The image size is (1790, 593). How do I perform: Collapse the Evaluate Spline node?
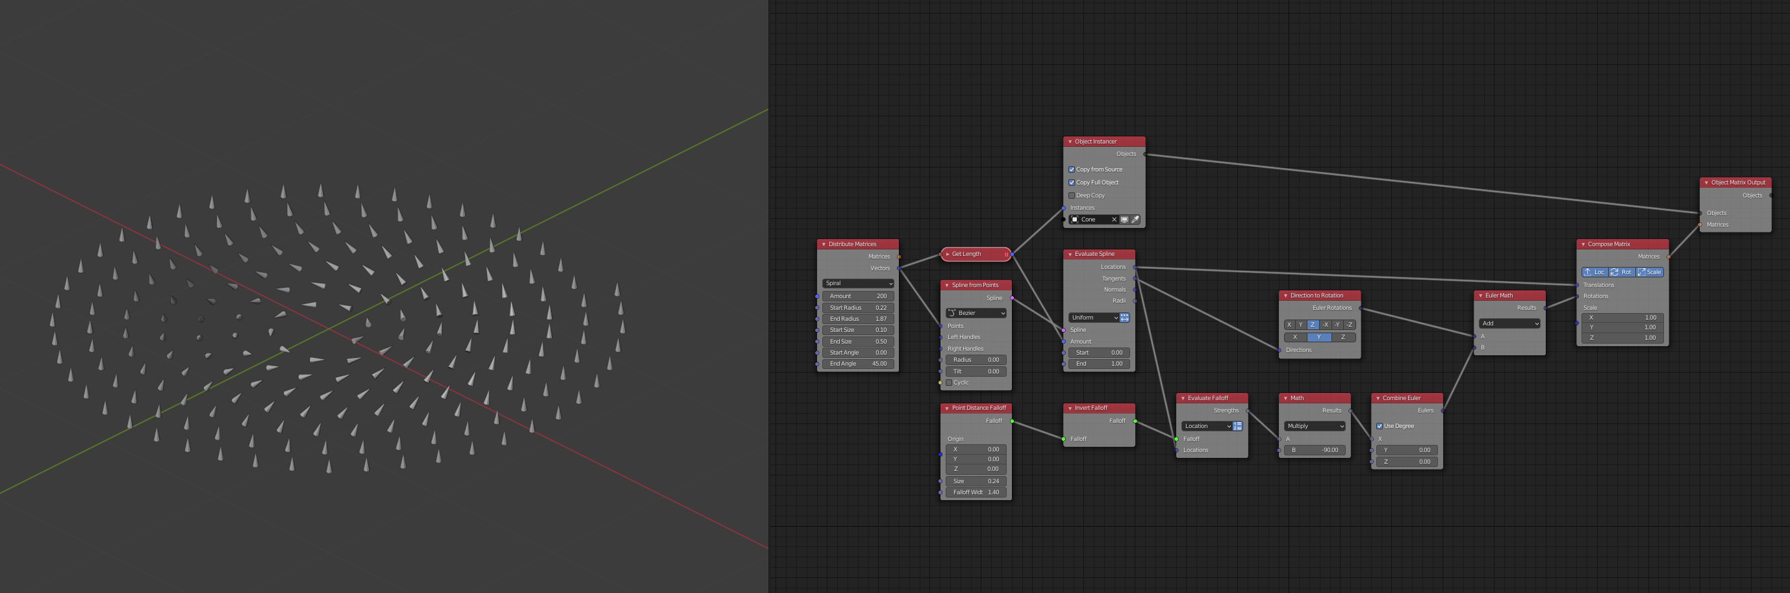1070,255
